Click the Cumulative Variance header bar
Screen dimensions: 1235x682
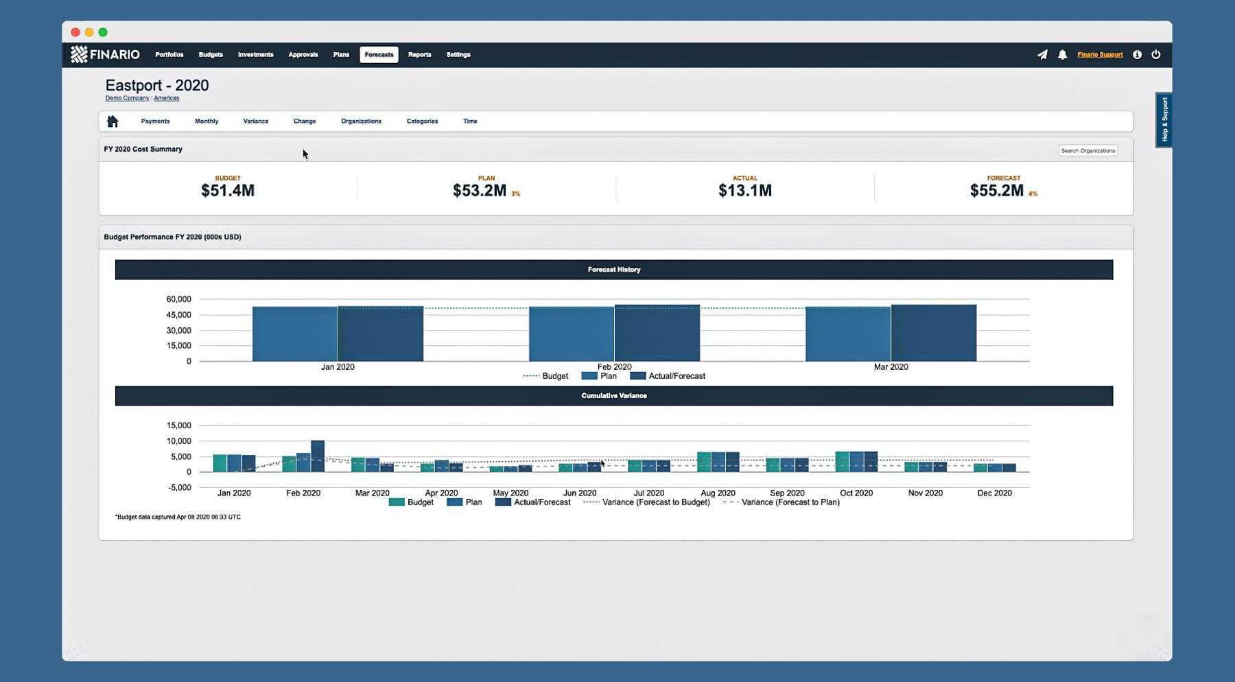[614, 396]
